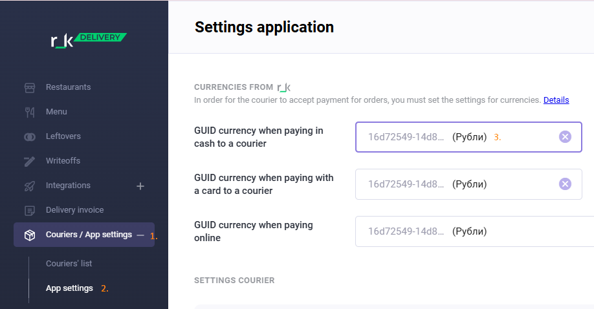This screenshot has width=594, height=309.
Task: Open online payment GUID currency dropdown
Action: pos(474,231)
